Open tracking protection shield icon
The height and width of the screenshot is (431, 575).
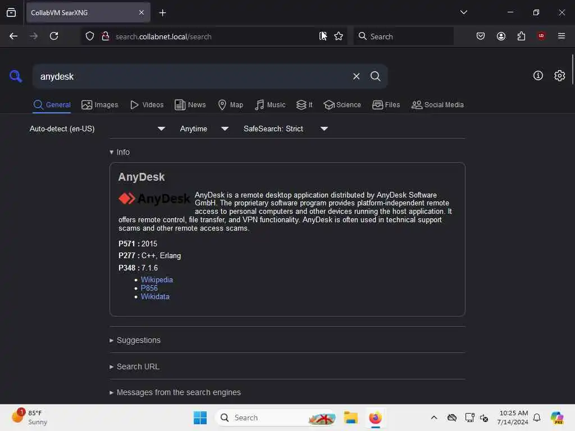(x=90, y=36)
